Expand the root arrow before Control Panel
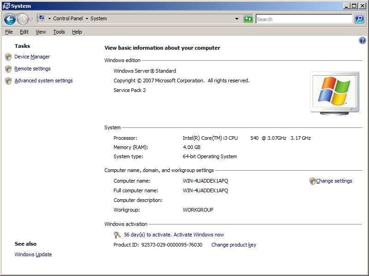The image size is (369, 276). tap(49, 18)
